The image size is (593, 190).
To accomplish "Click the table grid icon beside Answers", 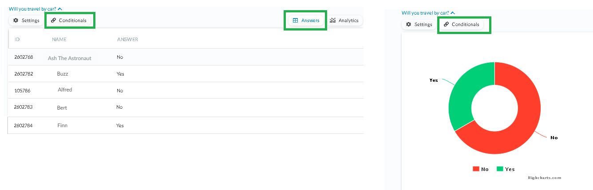I will (296, 20).
